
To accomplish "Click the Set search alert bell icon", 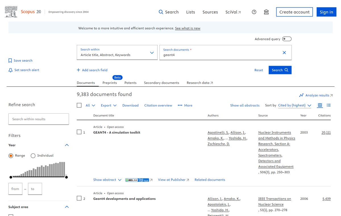I will point(11,70).
